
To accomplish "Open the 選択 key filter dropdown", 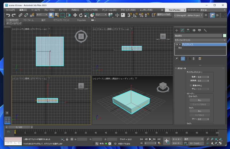I will pyautogui.click(x=193, y=139).
